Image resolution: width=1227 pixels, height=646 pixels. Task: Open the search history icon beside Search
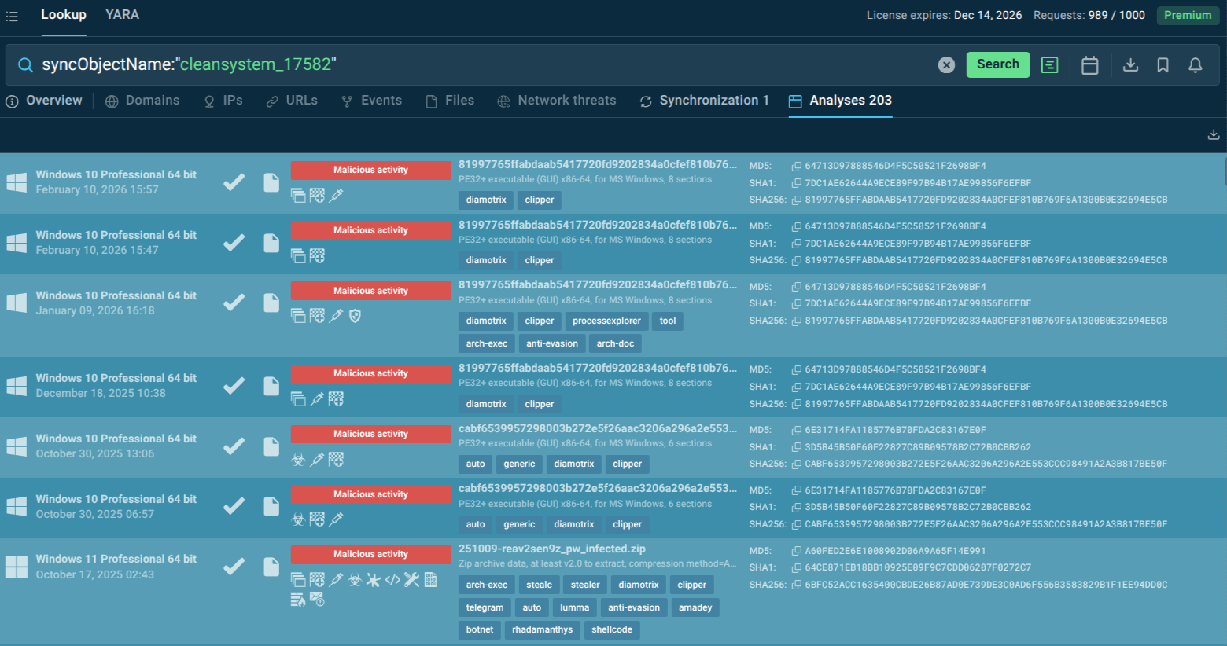[x=1049, y=64]
